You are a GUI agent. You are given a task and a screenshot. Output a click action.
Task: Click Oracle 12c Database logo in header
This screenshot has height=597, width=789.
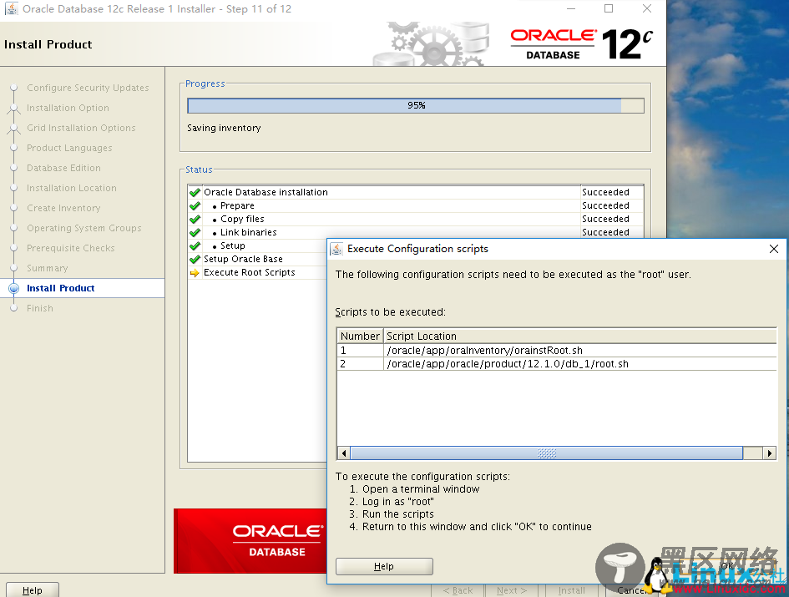coord(581,44)
